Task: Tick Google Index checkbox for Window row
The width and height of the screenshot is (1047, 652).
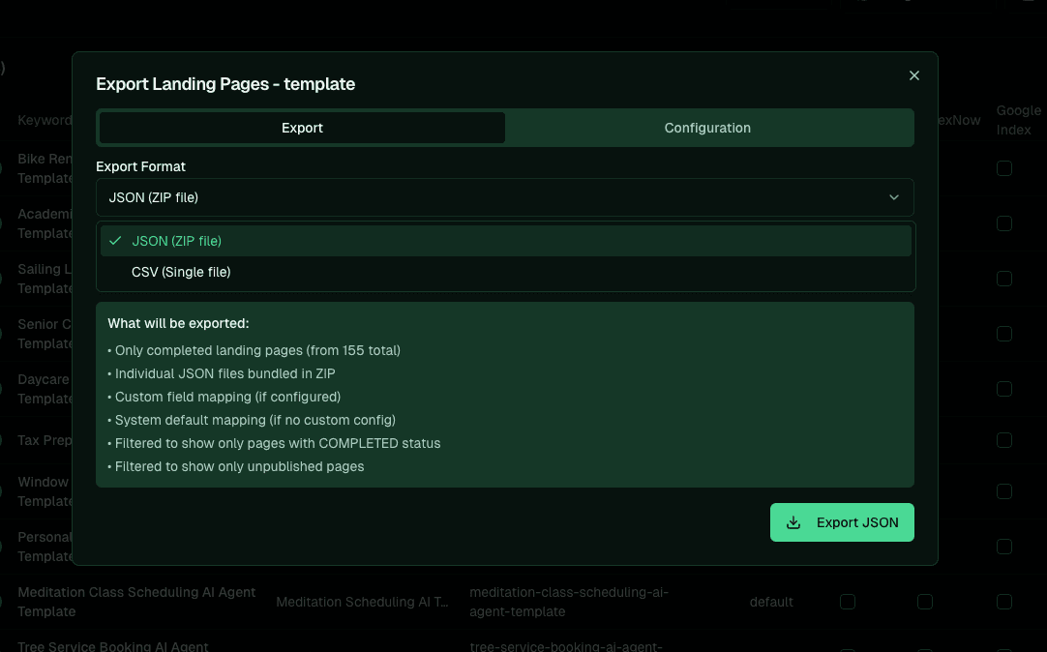Action: tap(1004, 491)
